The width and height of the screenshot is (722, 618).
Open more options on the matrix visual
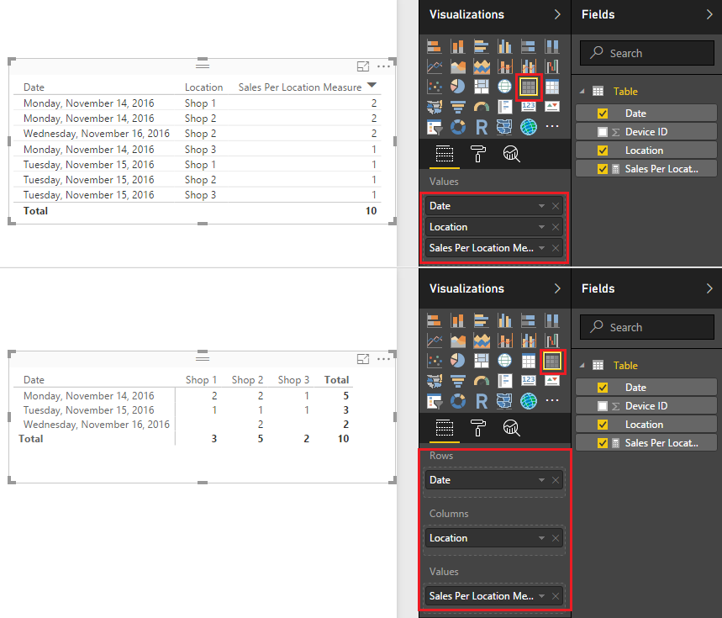click(383, 359)
